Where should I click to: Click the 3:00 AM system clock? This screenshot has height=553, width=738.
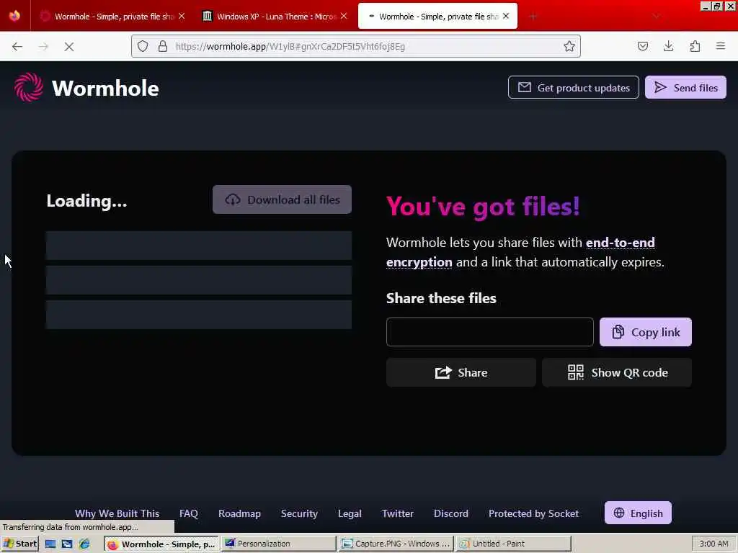tap(713, 544)
